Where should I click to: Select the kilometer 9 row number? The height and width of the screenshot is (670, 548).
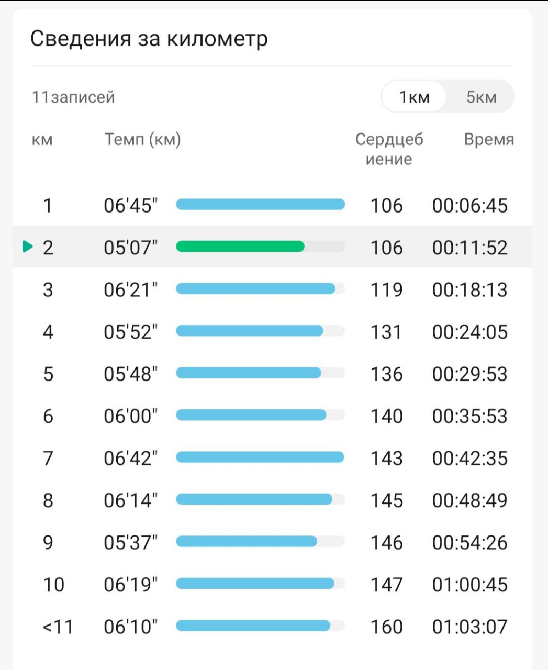point(48,542)
